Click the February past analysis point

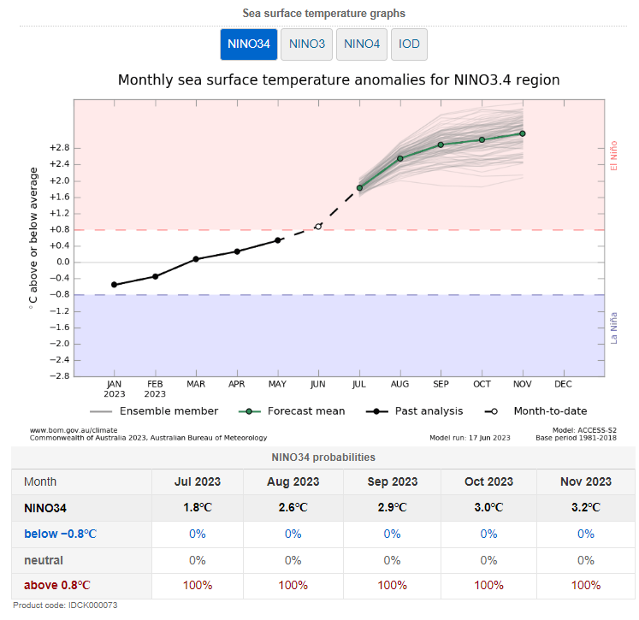[x=156, y=276]
